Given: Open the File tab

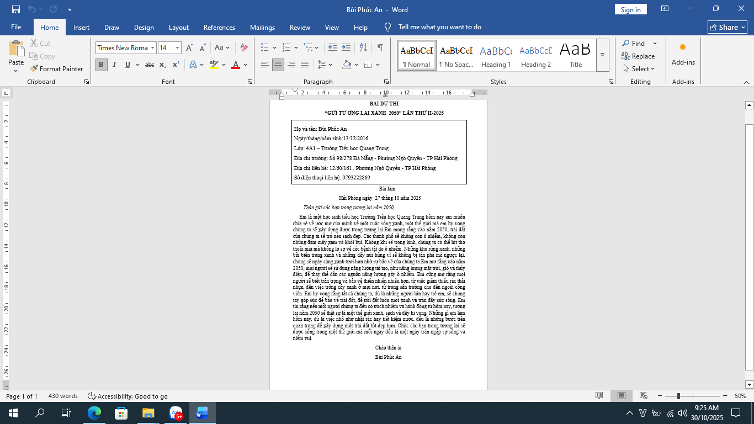Looking at the screenshot, I should click(16, 27).
